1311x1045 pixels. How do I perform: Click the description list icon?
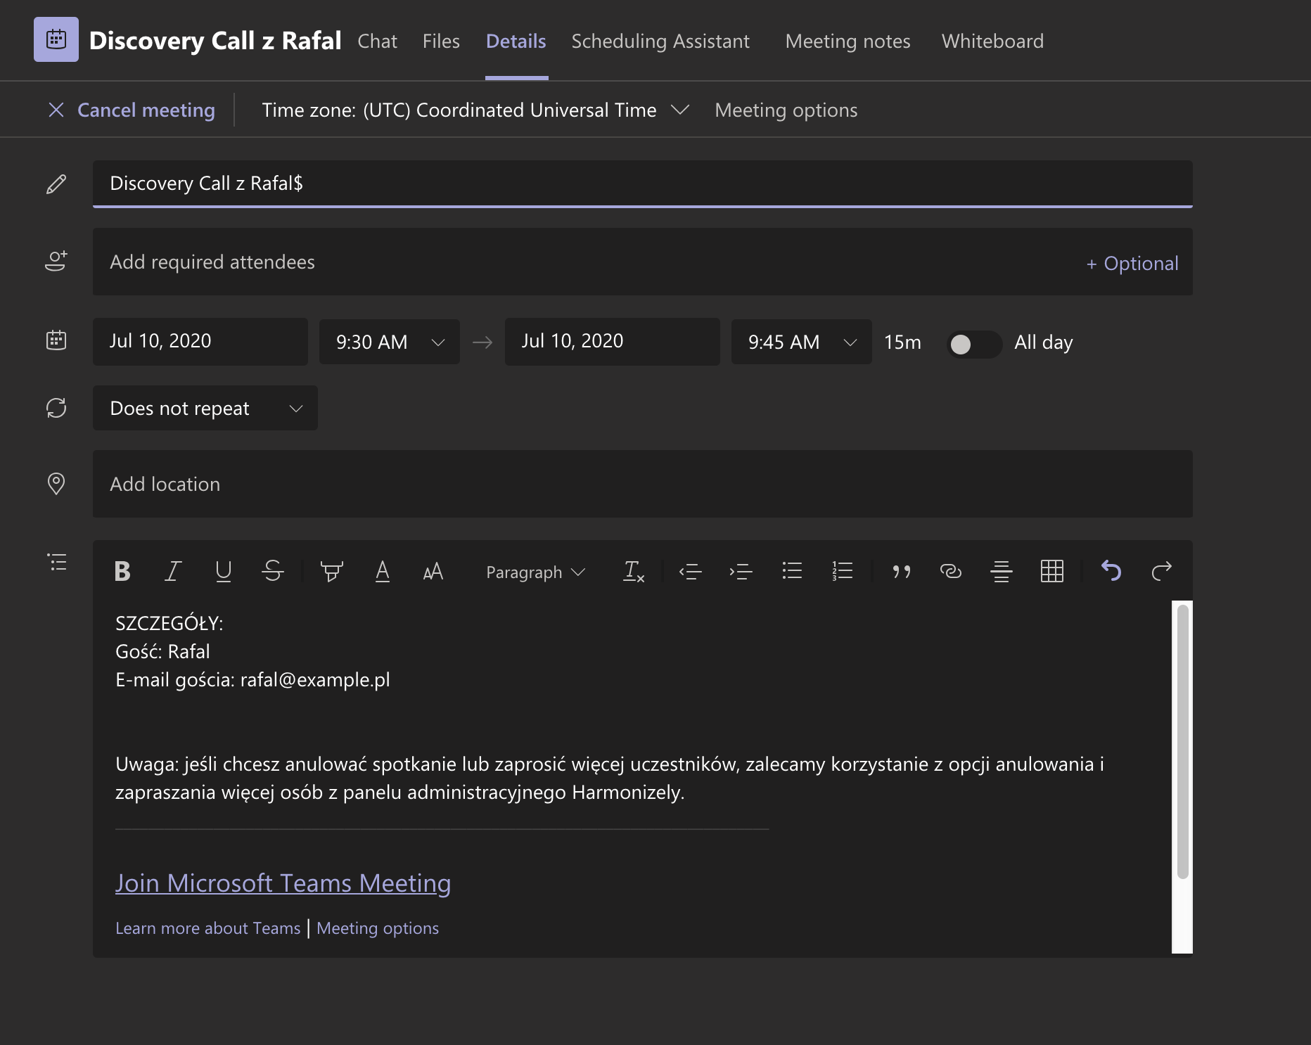click(57, 562)
